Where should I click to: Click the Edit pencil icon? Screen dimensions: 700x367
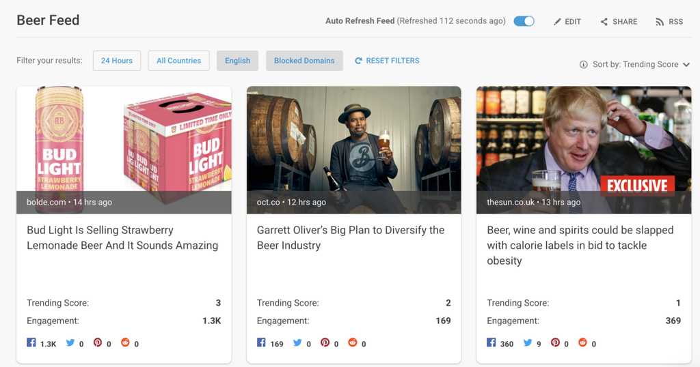tap(557, 22)
